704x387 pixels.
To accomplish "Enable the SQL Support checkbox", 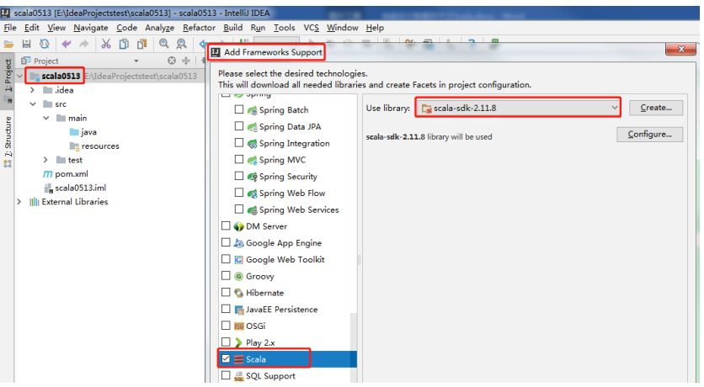I will pos(226,375).
